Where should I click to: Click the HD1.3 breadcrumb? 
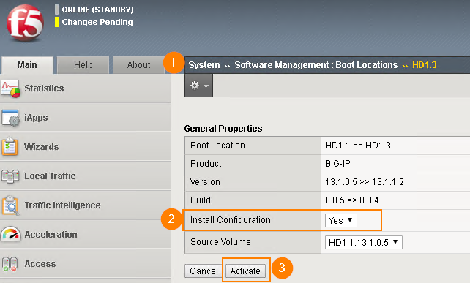[425, 65]
